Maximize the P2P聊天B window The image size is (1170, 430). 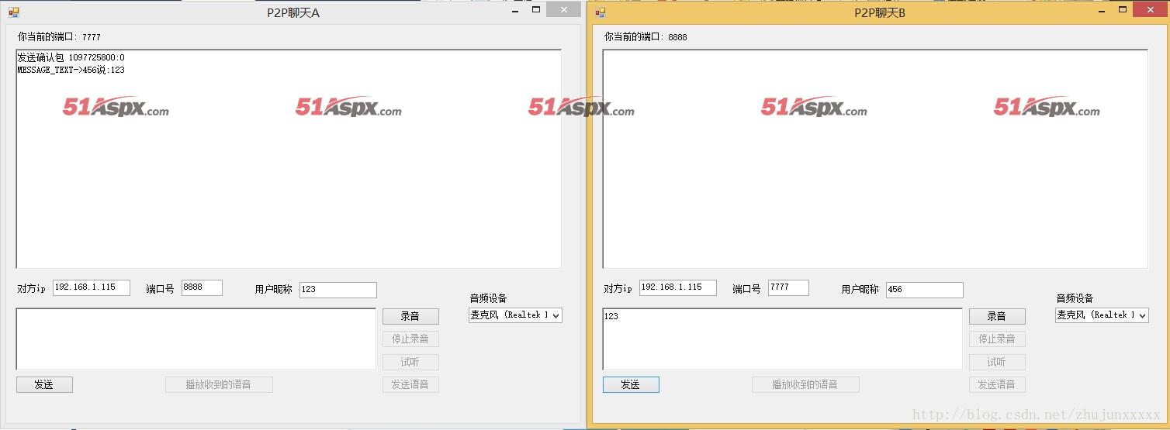tap(1123, 10)
